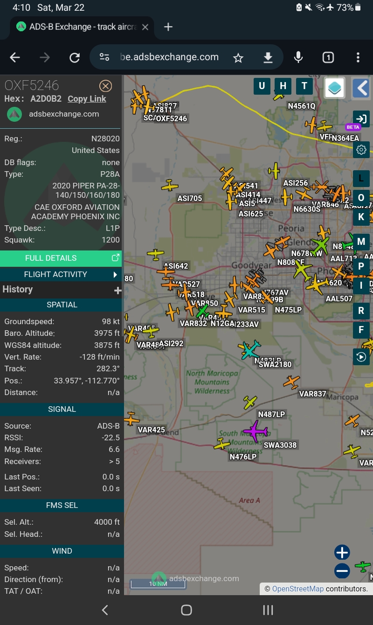Click the squawk value 1200
The image size is (373, 625).
click(x=111, y=240)
